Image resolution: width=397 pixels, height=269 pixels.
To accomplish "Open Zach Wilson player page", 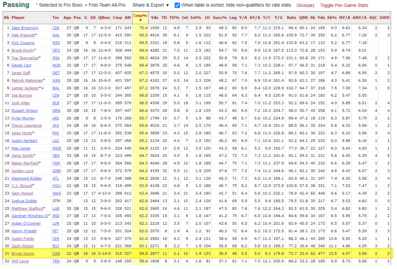I will (x=23, y=246).
